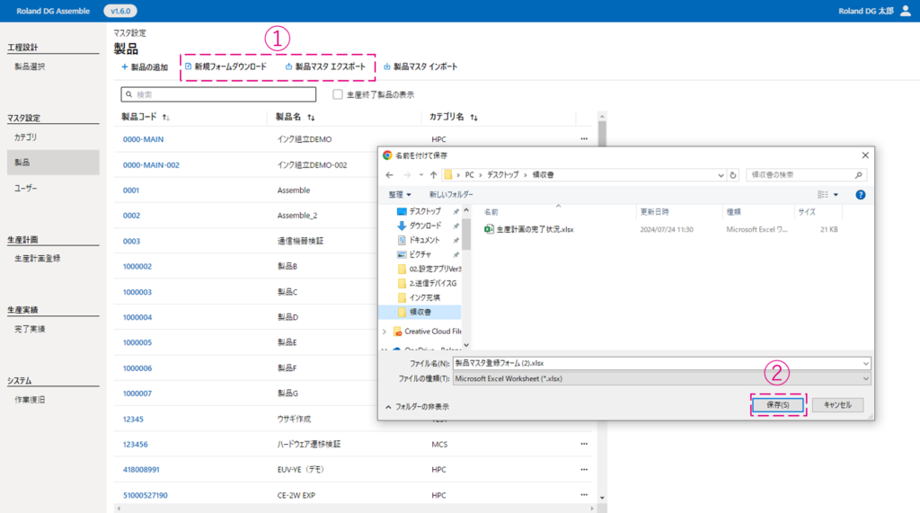Expand the Creative Cloud Files tree node
The width and height of the screenshot is (920, 513).
click(x=385, y=332)
